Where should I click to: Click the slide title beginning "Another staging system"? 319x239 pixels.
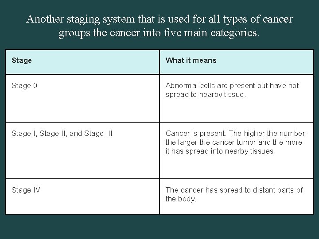coord(159,19)
